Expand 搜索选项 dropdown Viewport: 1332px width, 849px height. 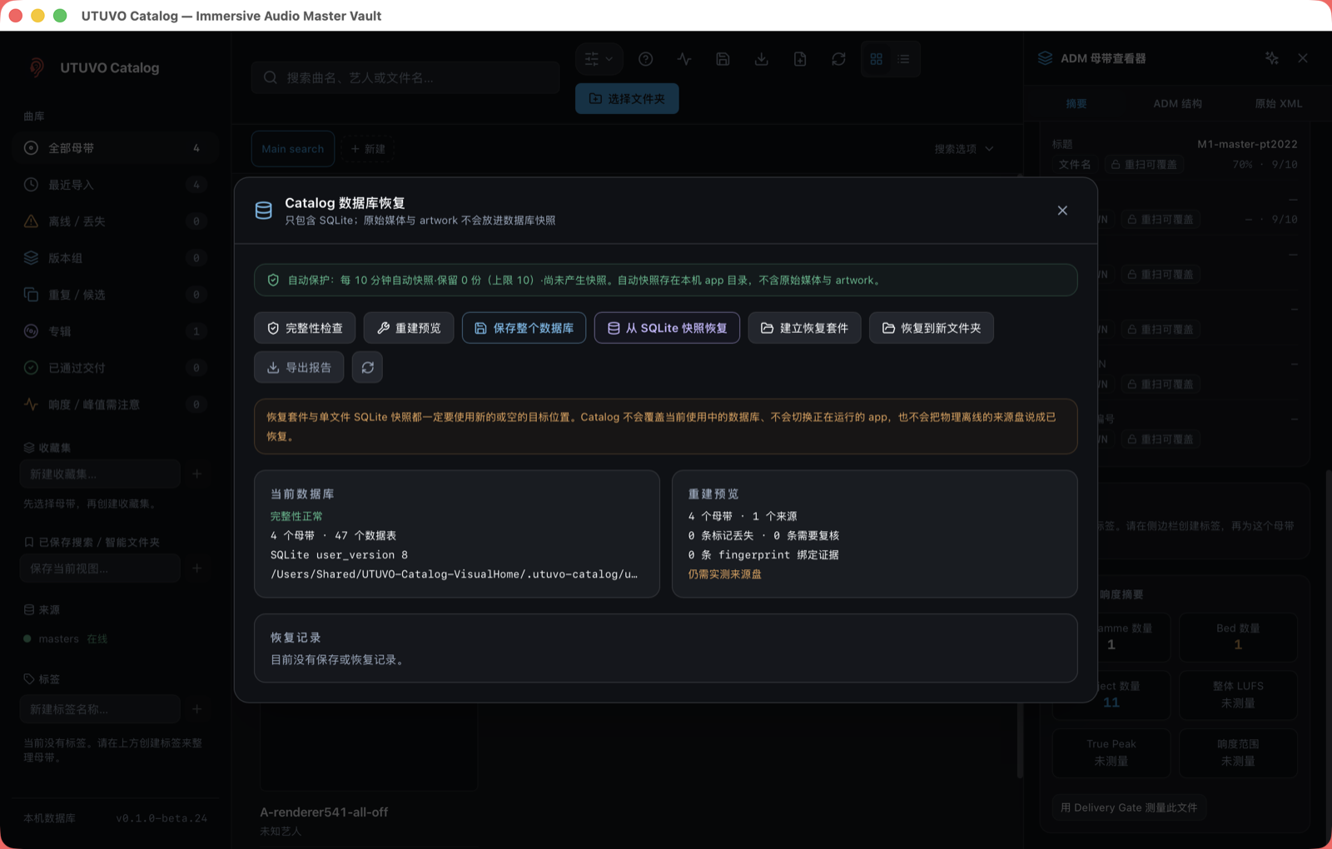[x=963, y=149]
